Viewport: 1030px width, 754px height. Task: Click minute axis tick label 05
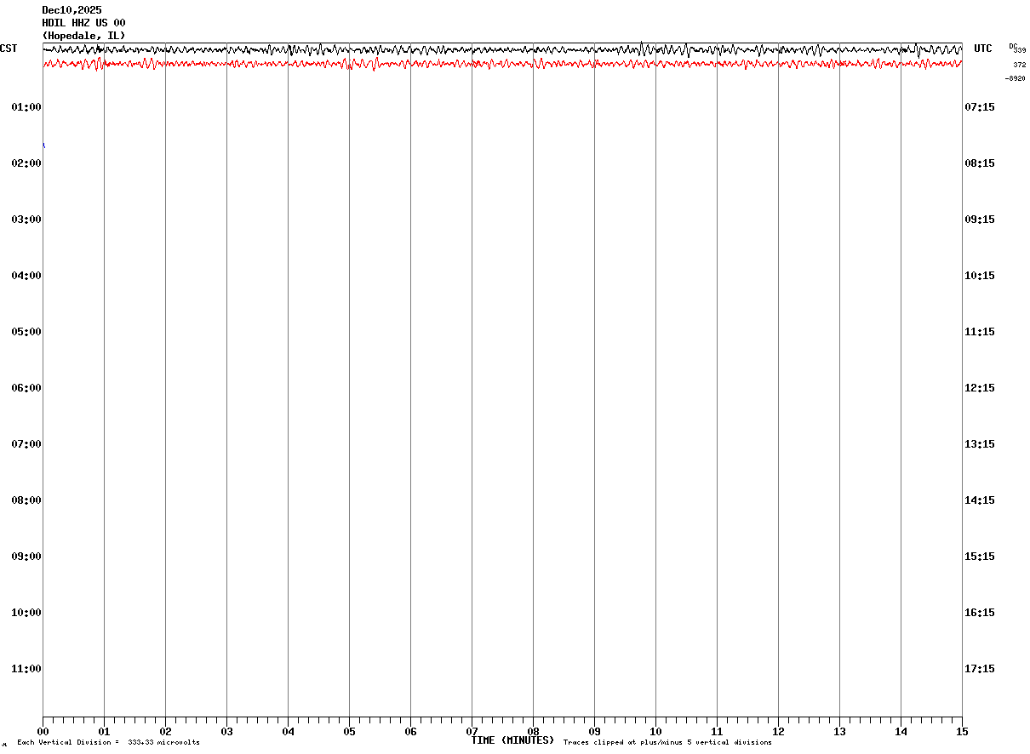pyautogui.click(x=349, y=732)
